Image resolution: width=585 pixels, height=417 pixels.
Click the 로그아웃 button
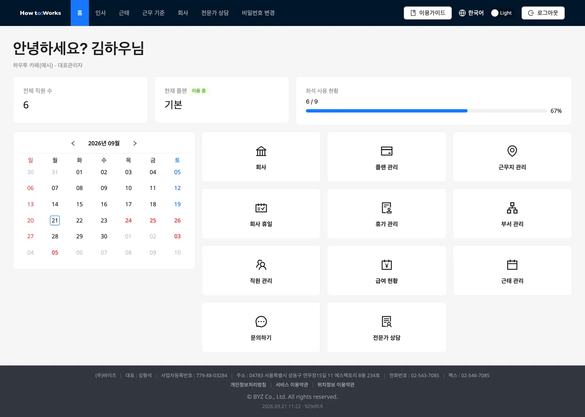tap(543, 13)
